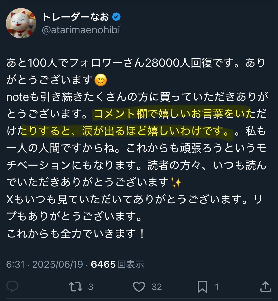Click the first line あと100人でフォロワーさん
Image resolution: width=278 pixels, height=301 pixels.
(136, 63)
